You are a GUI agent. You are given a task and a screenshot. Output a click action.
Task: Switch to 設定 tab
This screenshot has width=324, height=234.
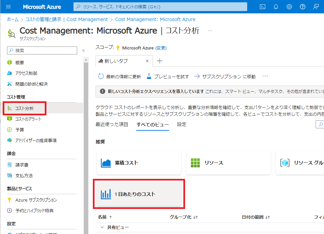point(182,124)
